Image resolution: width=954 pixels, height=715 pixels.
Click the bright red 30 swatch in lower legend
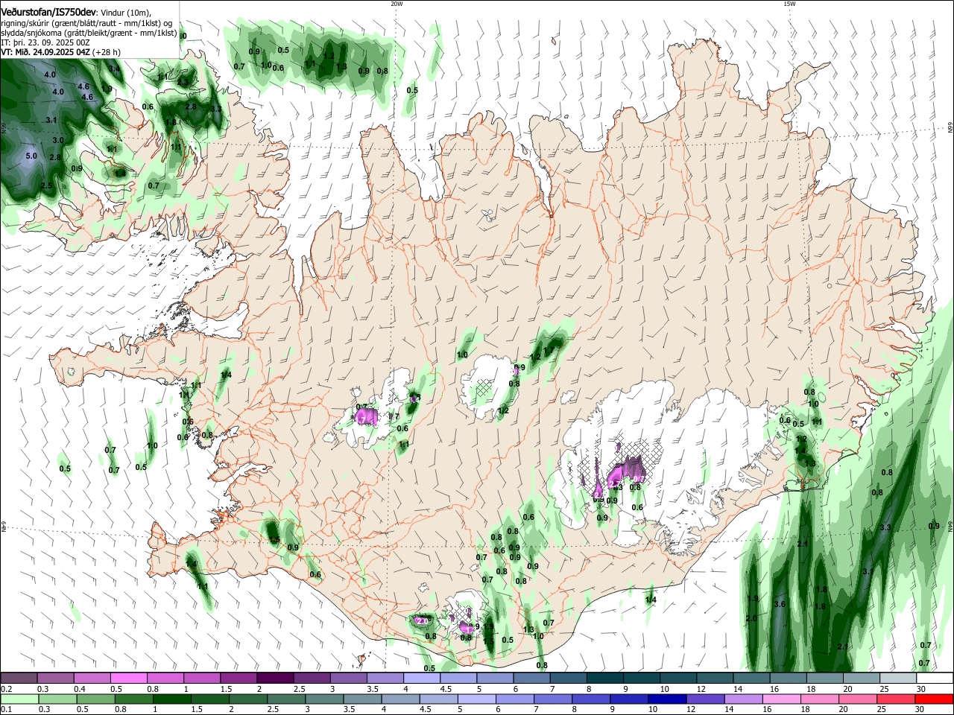coord(934,699)
